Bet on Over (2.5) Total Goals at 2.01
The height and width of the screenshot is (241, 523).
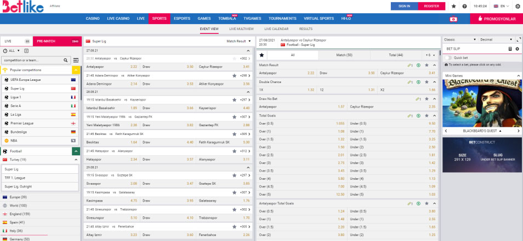pos(303,155)
